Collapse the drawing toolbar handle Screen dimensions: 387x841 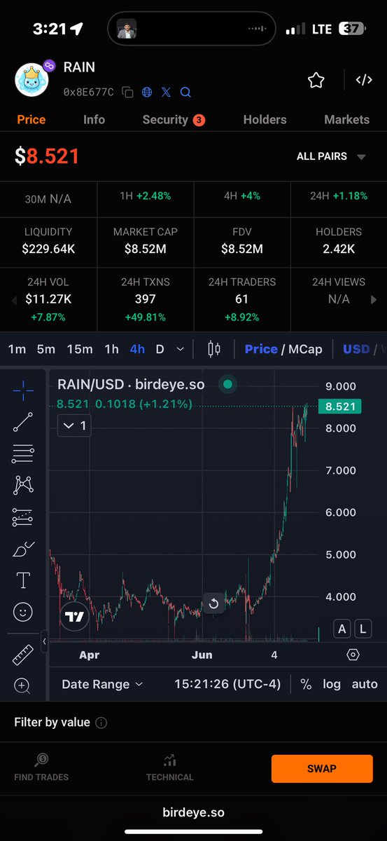pyautogui.click(x=44, y=641)
